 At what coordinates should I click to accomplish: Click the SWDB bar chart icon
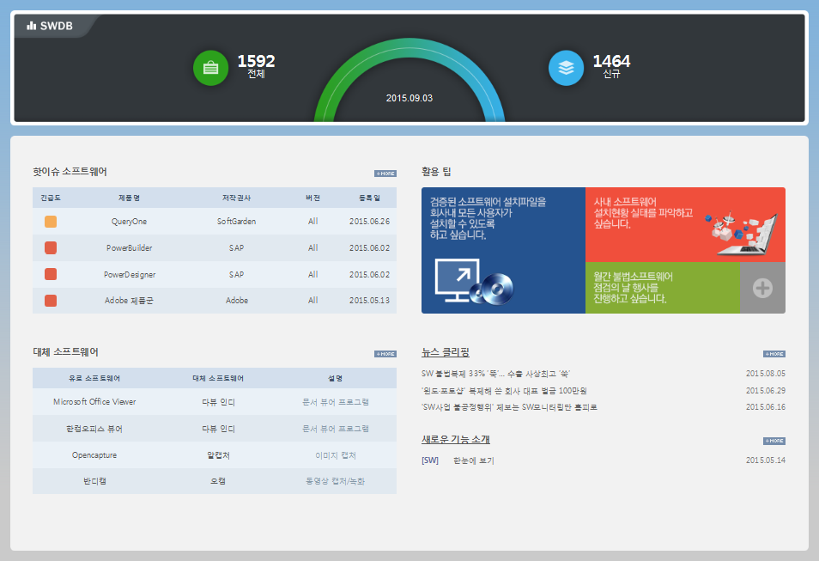point(32,26)
